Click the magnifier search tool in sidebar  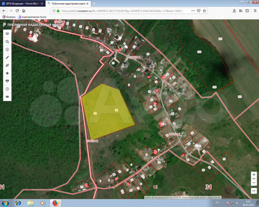coord(7,42)
